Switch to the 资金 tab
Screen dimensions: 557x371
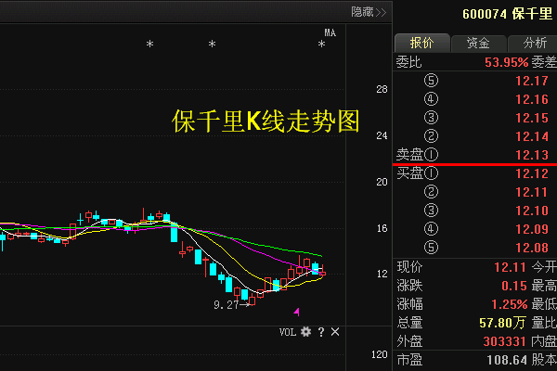pyautogui.click(x=478, y=43)
